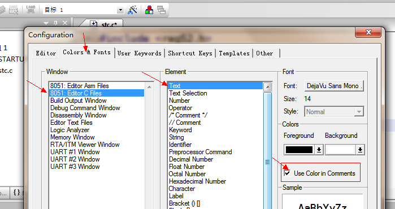This screenshot has height=209, width=395.
Task: Select UART #2 Window entry
Action: [97, 159]
